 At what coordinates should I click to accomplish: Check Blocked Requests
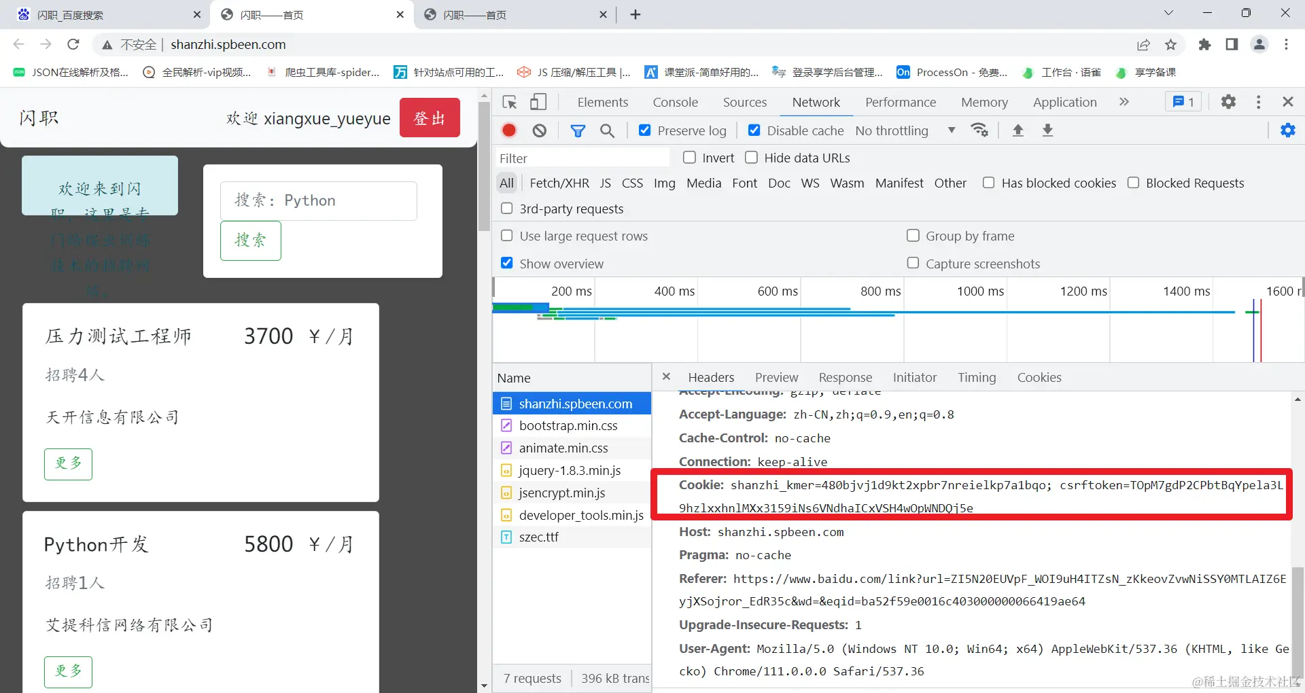1134,183
